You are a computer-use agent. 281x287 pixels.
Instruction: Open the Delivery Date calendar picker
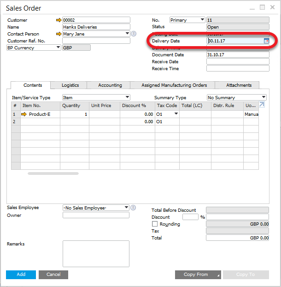click(x=266, y=41)
